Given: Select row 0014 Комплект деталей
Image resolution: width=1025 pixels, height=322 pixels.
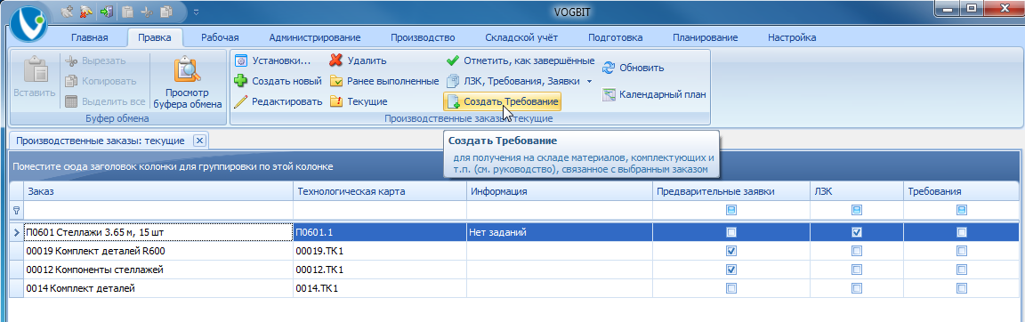Looking at the screenshot, I should tap(515, 288).
